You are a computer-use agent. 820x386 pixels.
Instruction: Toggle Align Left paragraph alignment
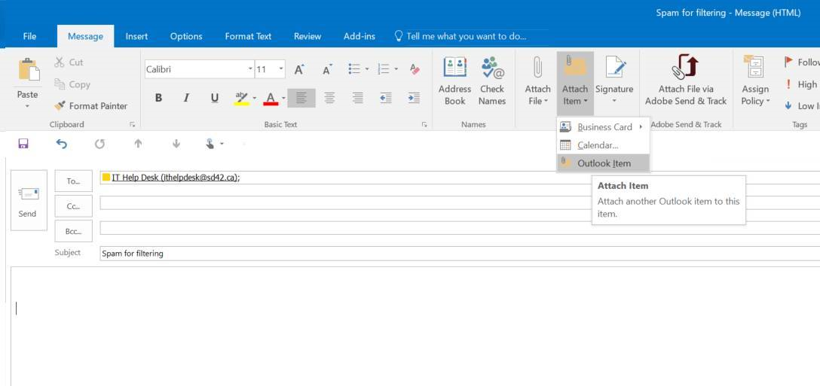coord(301,98)
